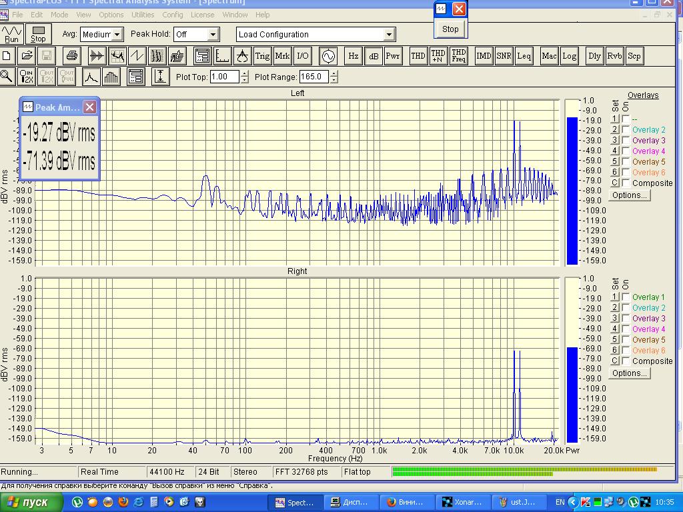Click Options button under Left channel overlays
The width and height of the screenshot is (683, 512).
pyautogui.click(x=629, y=195)
